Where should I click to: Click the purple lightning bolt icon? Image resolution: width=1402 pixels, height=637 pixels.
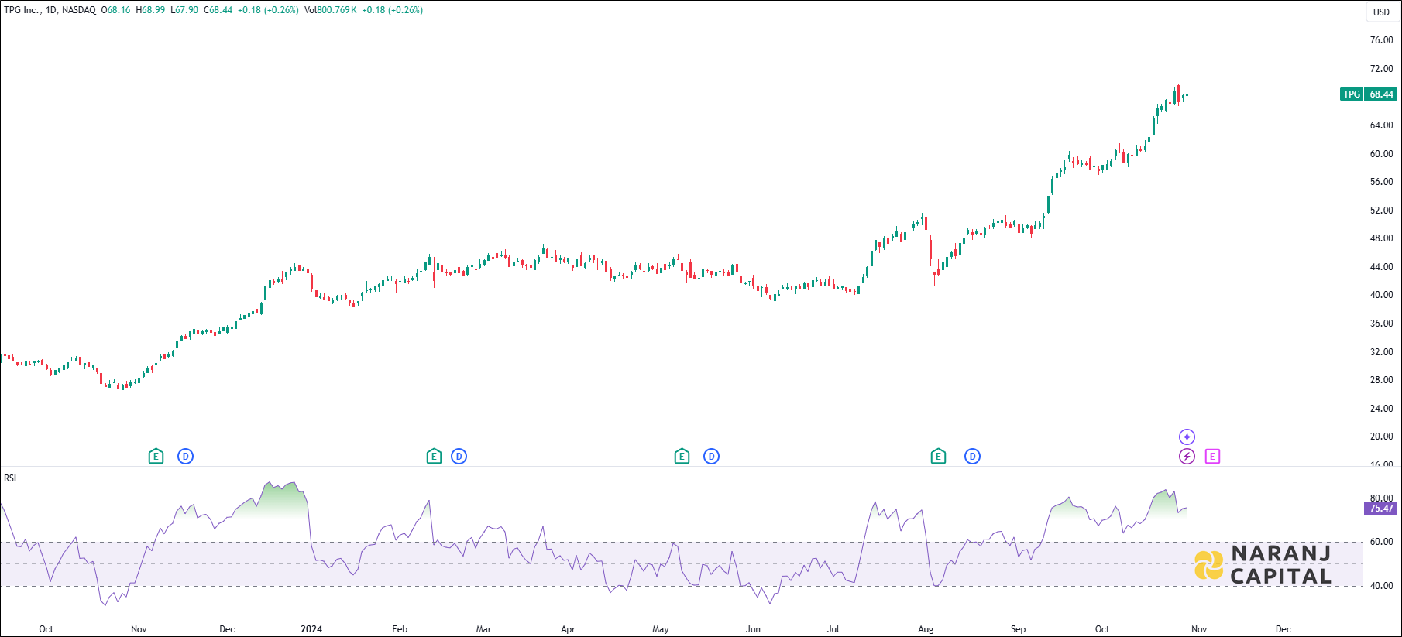[1187, 457]
